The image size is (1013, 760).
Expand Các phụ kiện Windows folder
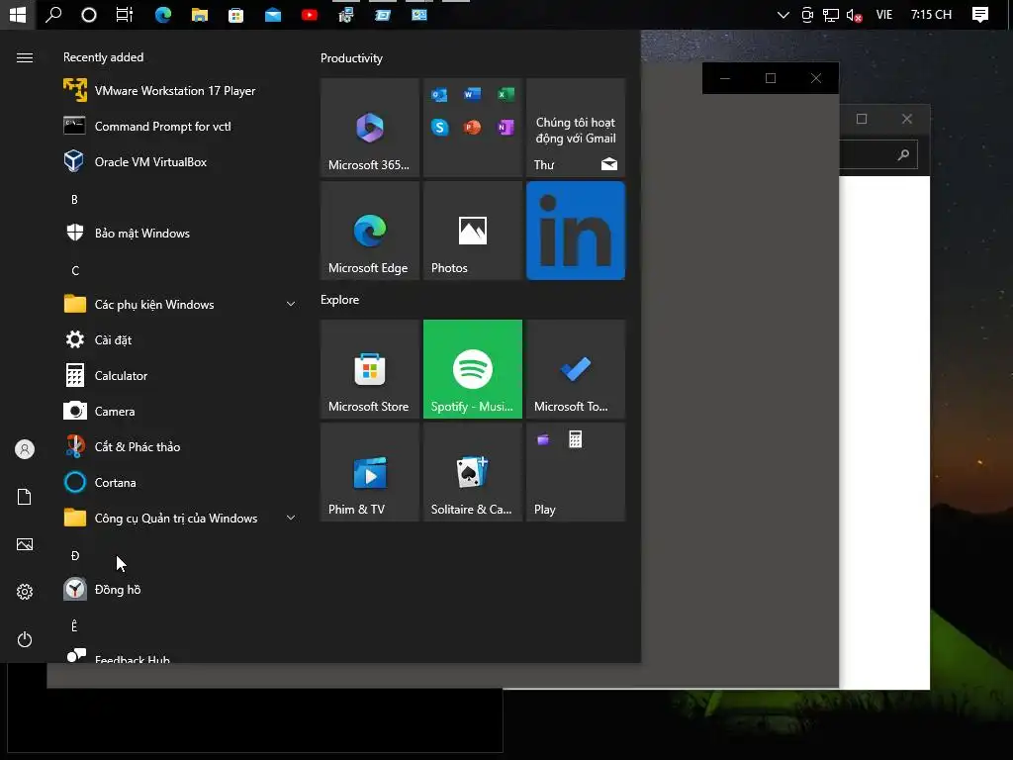[x=180, y=304]
